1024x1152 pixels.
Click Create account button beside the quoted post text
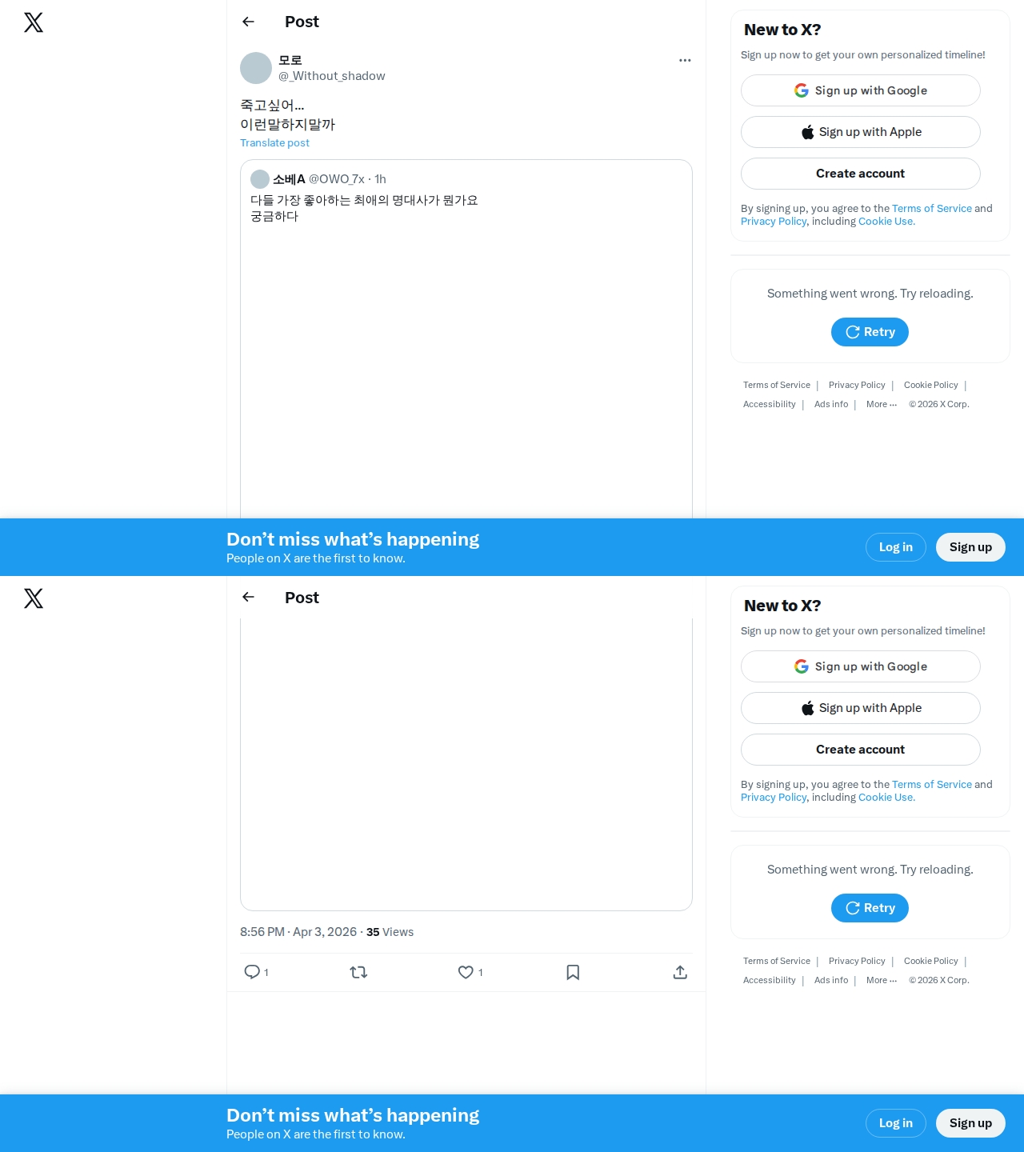tap(861, 174)
